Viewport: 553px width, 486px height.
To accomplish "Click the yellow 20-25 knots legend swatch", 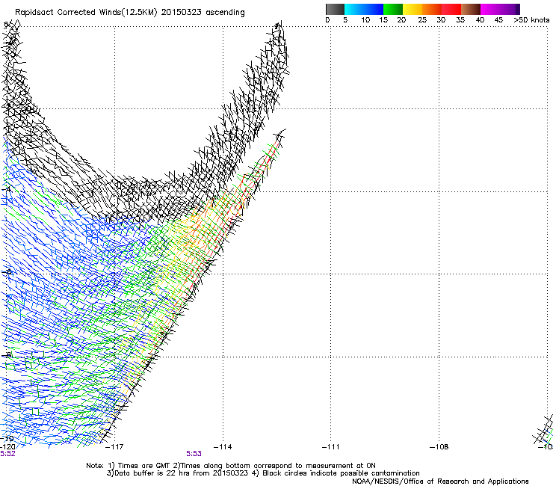I will [413, 9].
